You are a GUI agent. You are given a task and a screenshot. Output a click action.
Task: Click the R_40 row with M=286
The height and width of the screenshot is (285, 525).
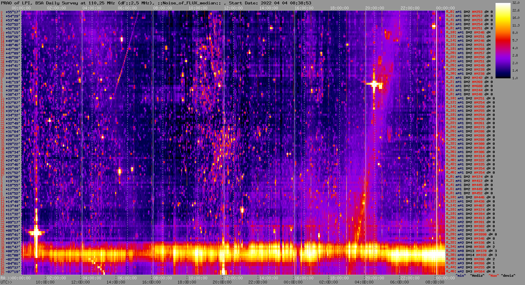(x=470, y=259)
